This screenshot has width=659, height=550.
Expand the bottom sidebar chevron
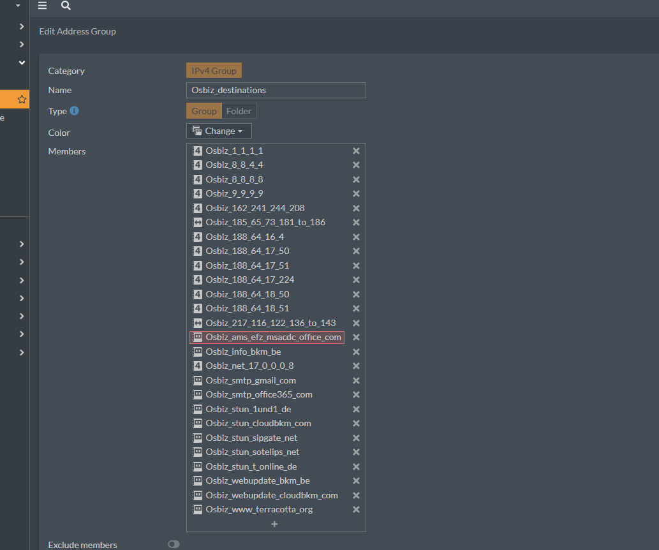22,352
